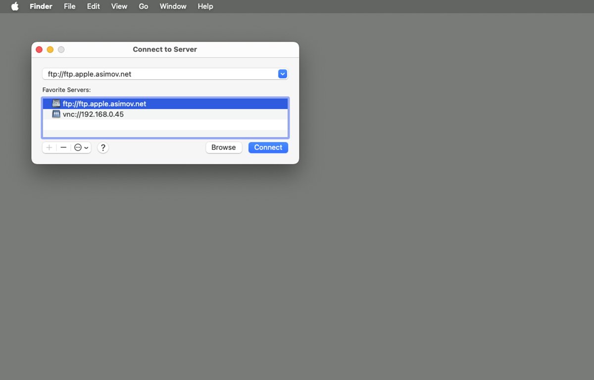Click the server icon beside vnc://192.168.0.45
The width and height of the screenshot is (594, 380).
(x=55, y=114)
